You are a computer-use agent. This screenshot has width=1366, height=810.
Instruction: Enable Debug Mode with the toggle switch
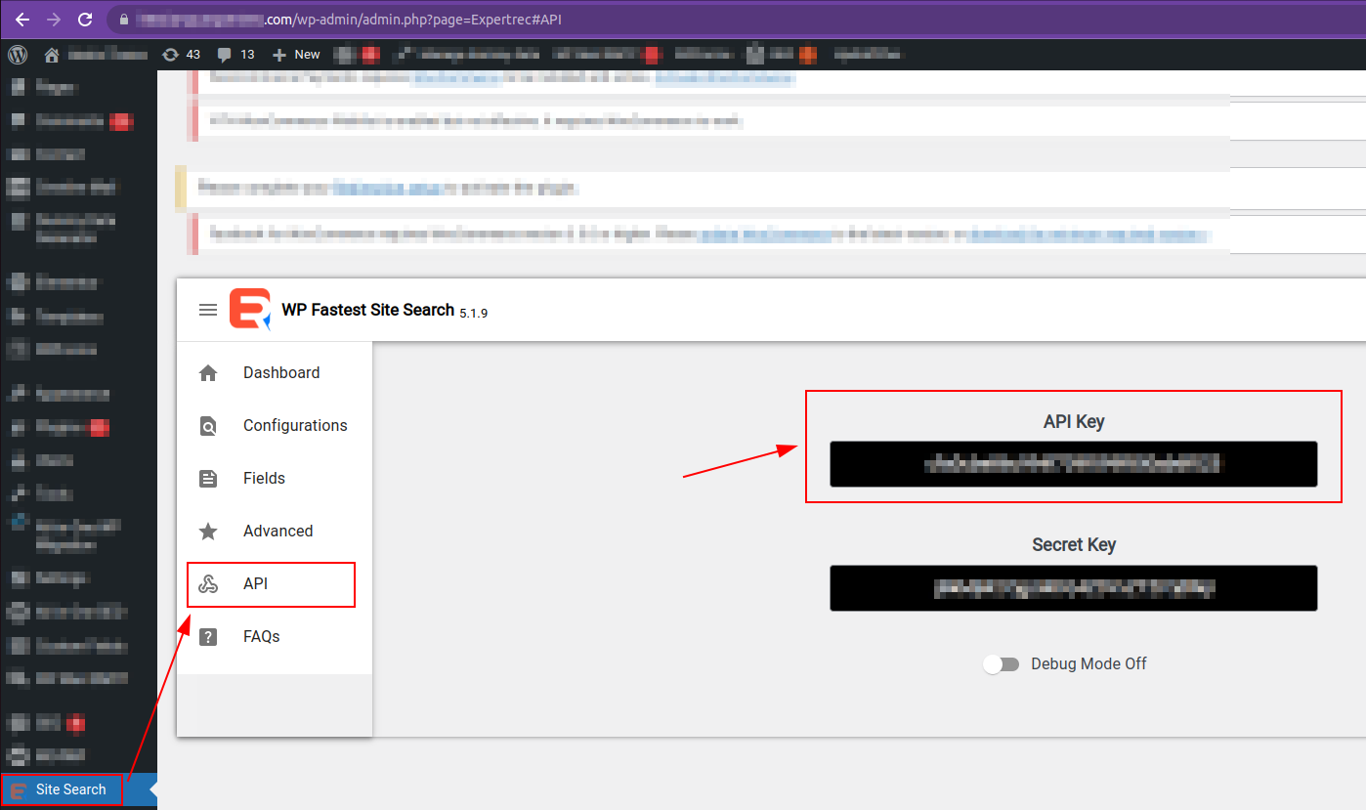click(x=1001, y=663)
